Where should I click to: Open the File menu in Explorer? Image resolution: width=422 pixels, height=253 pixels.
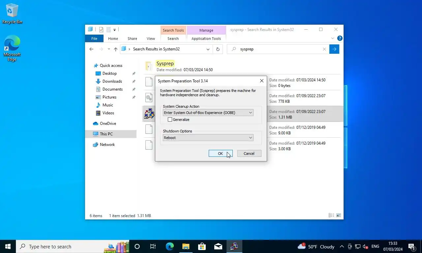pyautogui.click(x=94, y=39)
